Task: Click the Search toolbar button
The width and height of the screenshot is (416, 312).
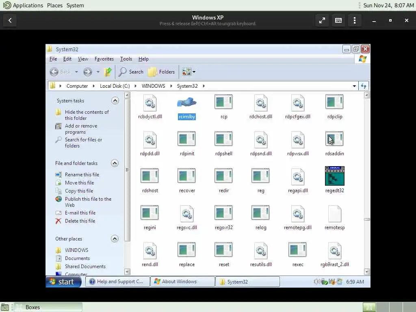Action: click(131, 71)
